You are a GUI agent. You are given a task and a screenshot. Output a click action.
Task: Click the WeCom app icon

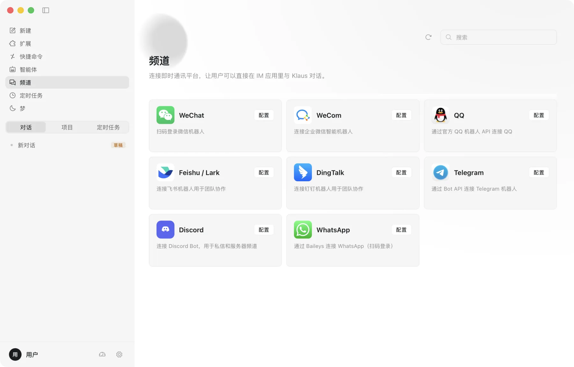tap(303, 115)
